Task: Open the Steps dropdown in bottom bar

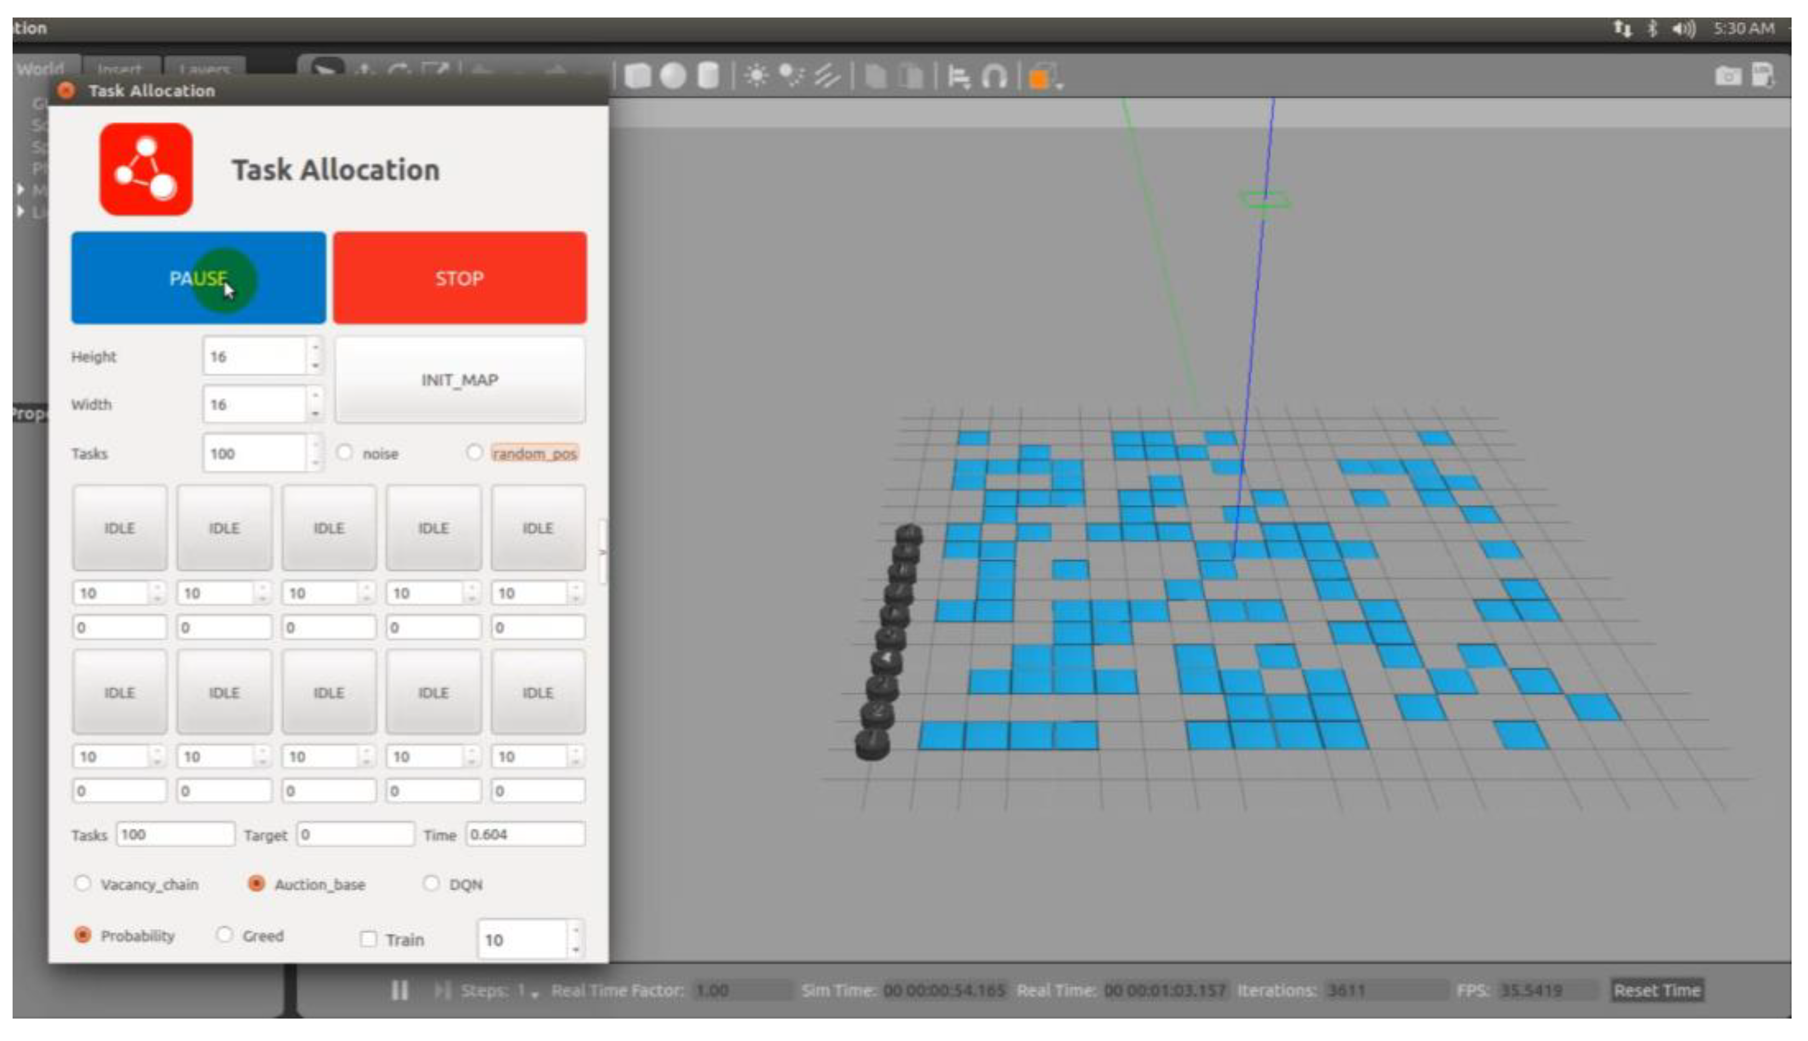Action: click(535, 992)
